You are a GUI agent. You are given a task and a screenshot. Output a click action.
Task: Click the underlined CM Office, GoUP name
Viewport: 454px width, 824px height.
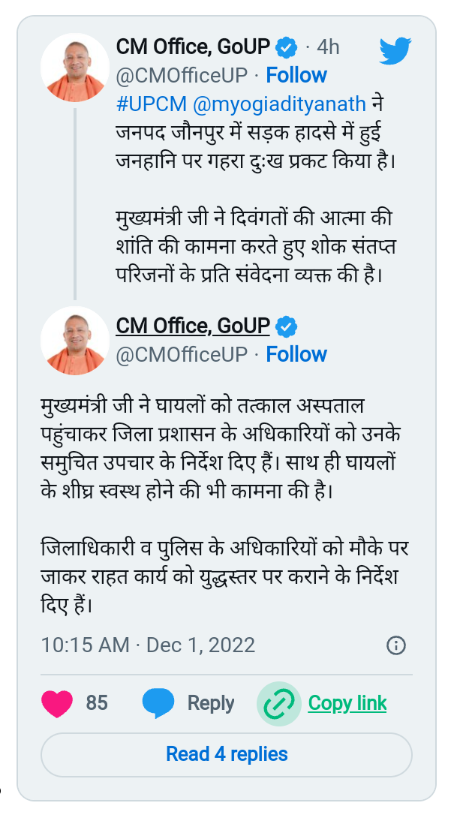193,326
